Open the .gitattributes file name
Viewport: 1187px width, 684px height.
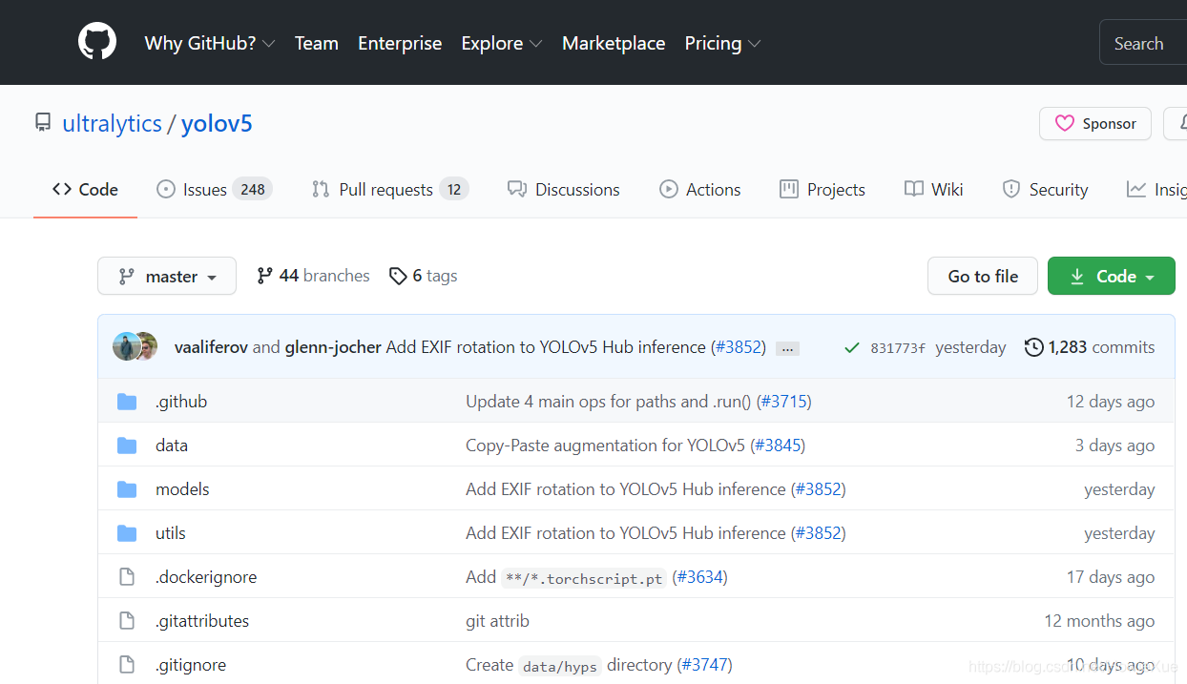click(202, 621)
